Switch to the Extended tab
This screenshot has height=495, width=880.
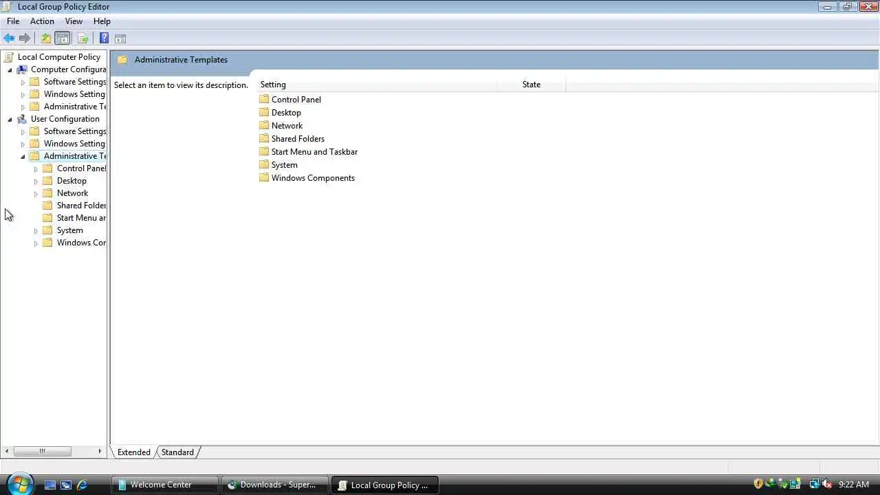(134, 452)
